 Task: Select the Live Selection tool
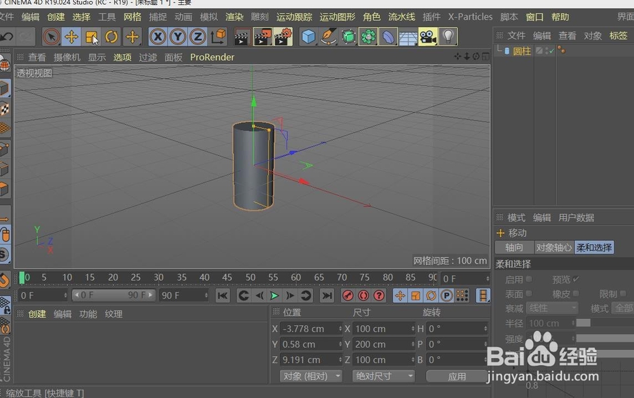(x=51, y=37)
